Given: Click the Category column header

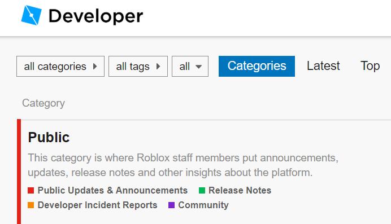Looking at the screenshot, I should click(x=44, y=103).
